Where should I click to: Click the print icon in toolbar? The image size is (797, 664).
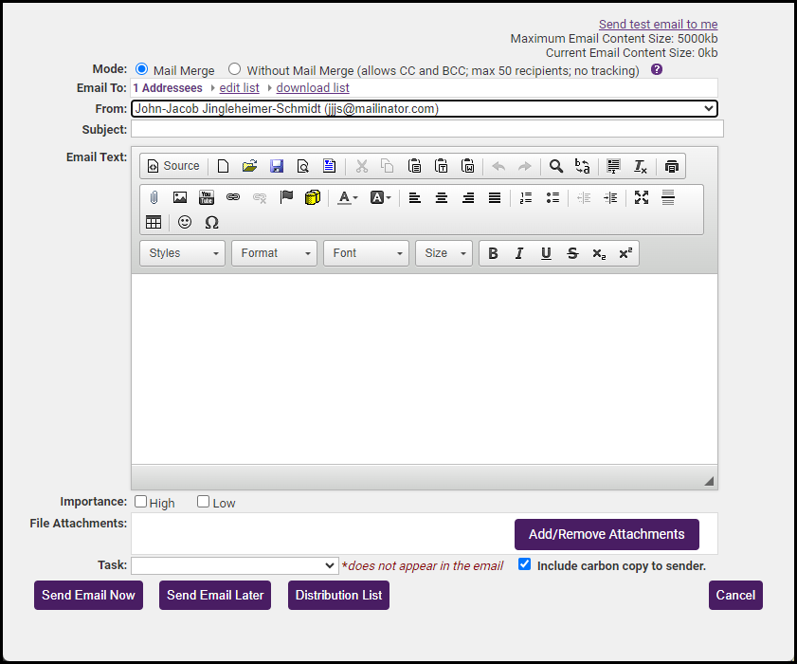click(x=672, y=166)
